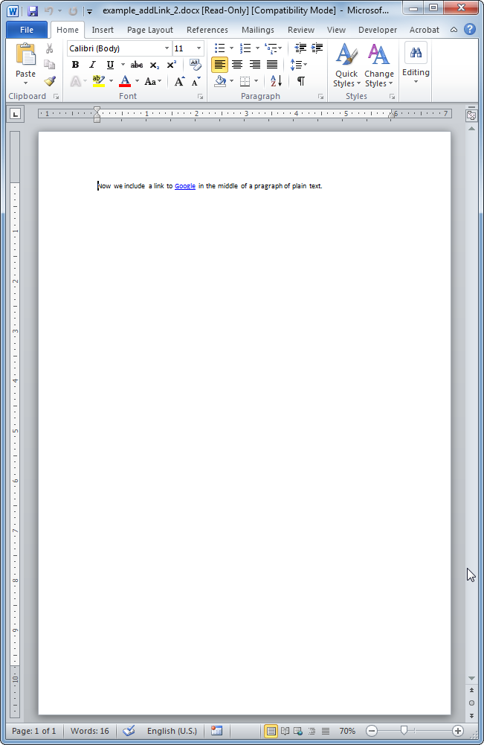The height and width of the screenshot is (745, 484).
Task: Click the tab selector L icon beside ruler
Action: click(x=15, y=114)
